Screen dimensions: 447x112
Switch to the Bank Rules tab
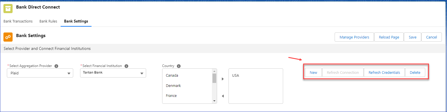tap(48, 21)
